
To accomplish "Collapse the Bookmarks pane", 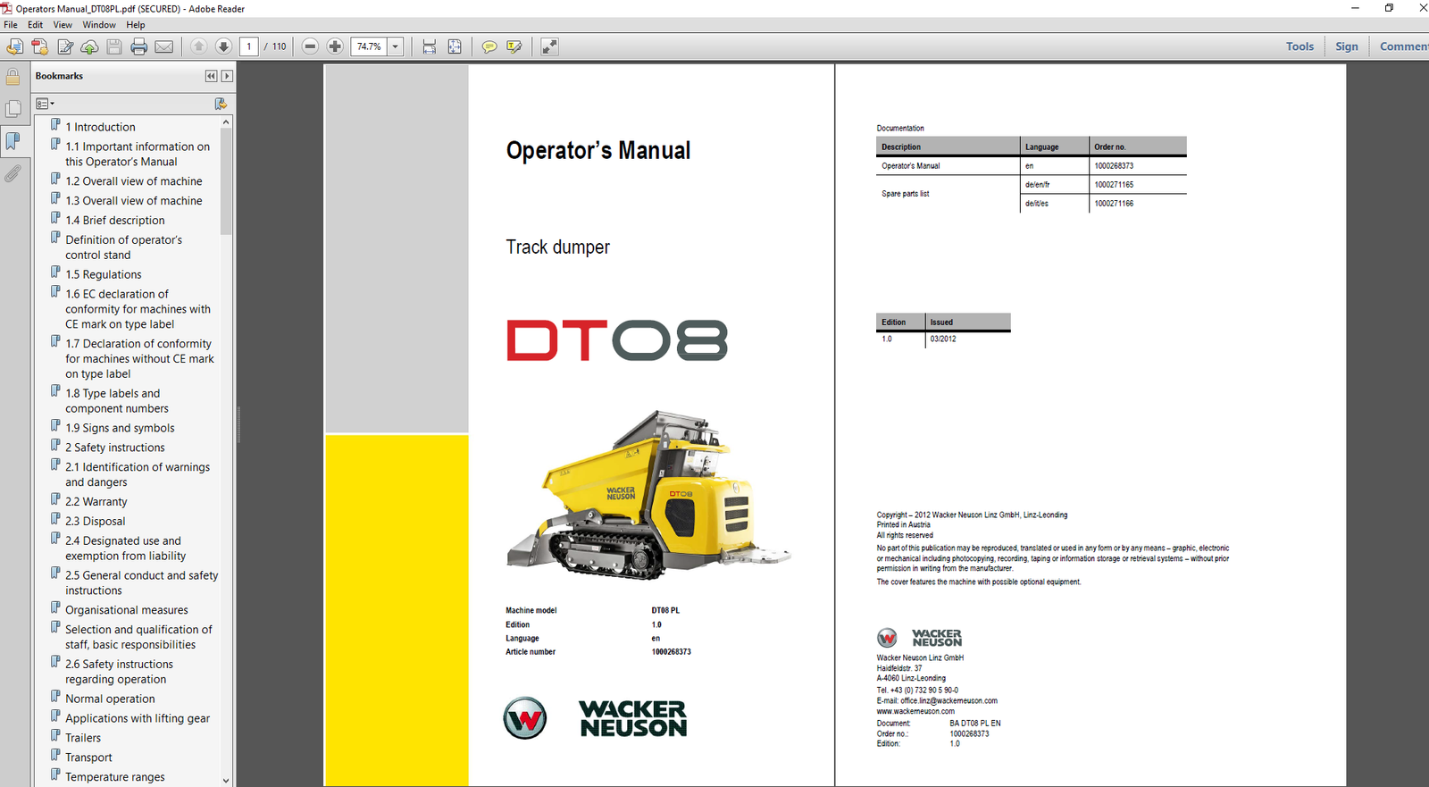I will click(211, 76).
